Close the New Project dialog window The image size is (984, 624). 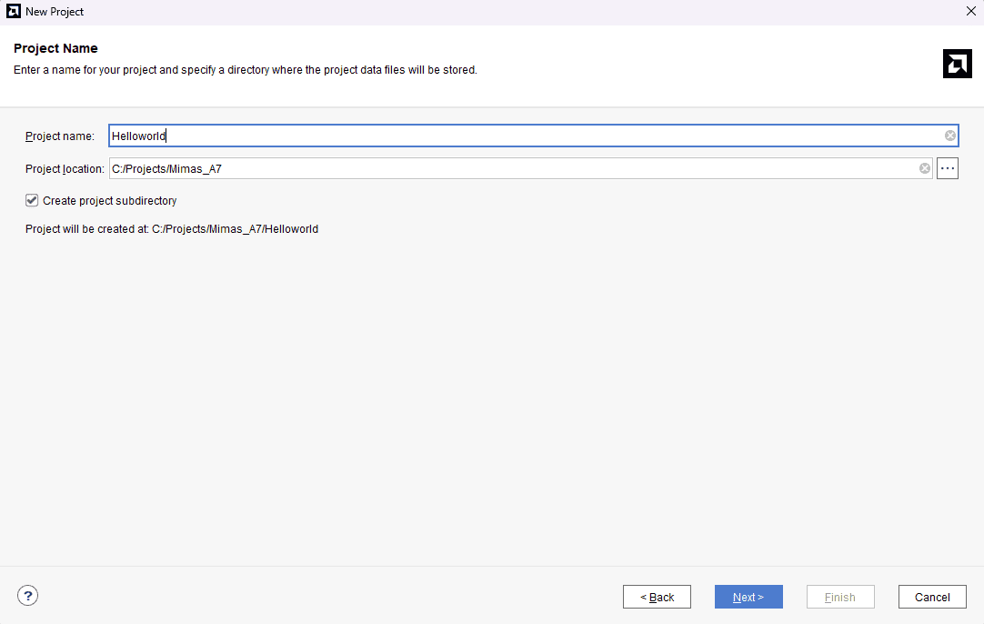tap(970, 12)
